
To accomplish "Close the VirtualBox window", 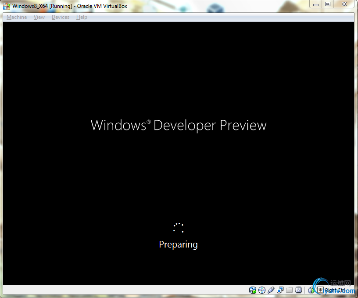I will coord(344,4).
